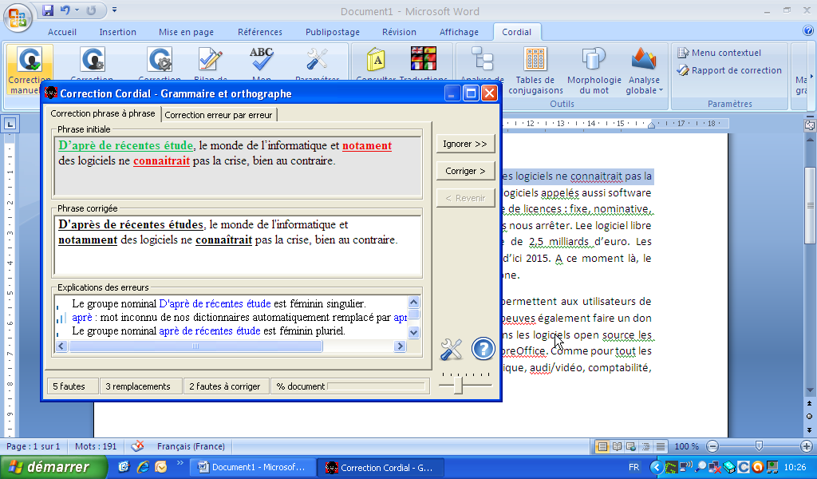
Task: Switch to the Révision tab
Action: (399, 32)
